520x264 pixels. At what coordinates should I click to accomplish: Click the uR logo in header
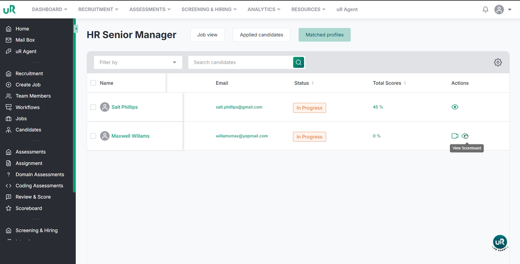point(10,10)
